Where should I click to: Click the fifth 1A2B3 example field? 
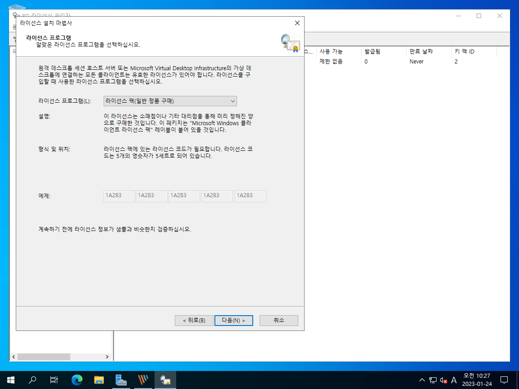click(x=250, y=196)
